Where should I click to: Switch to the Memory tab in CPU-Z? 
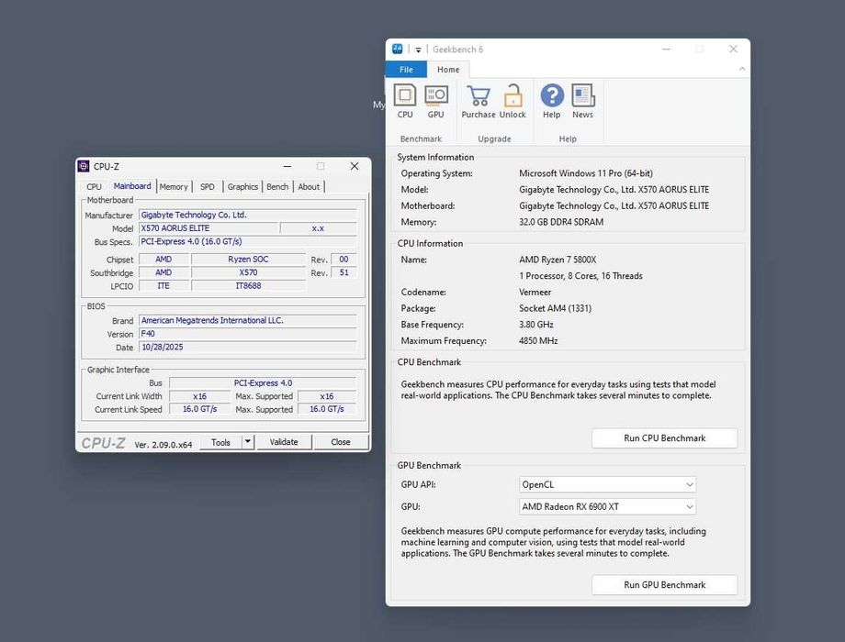[x=174, y=187]
